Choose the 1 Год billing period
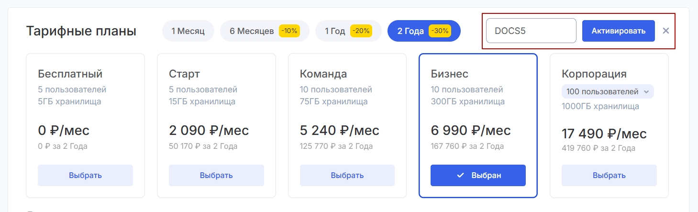 [335, 31]
